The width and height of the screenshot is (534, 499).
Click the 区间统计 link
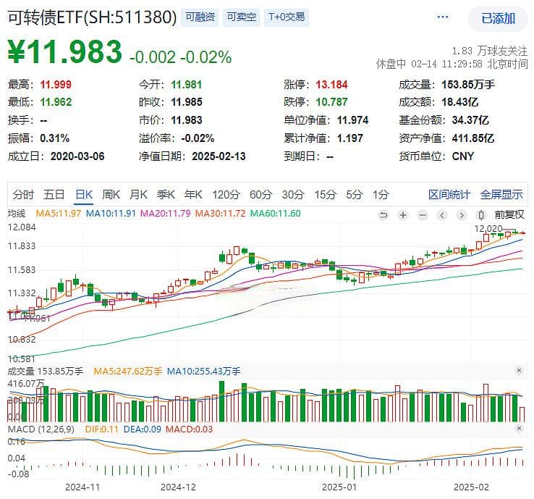point(449,195)
